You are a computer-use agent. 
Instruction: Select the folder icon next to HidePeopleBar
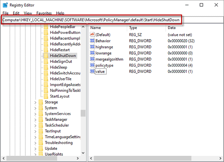pos(46,27)
